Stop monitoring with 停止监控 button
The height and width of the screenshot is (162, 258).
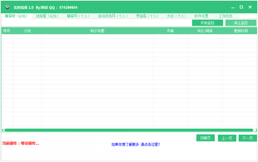241,23
